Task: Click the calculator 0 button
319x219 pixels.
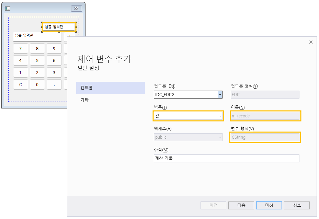Action: [37, 84]
